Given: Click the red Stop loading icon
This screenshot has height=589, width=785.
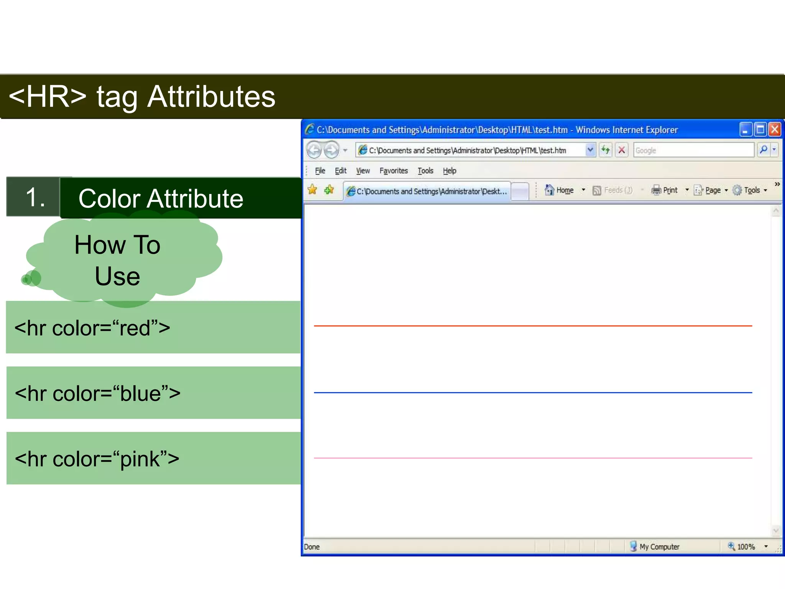Looking at the screenshot, I should pos(622,150).
